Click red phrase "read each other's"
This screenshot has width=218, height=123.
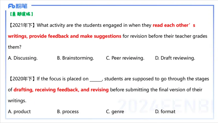[174, 25]
